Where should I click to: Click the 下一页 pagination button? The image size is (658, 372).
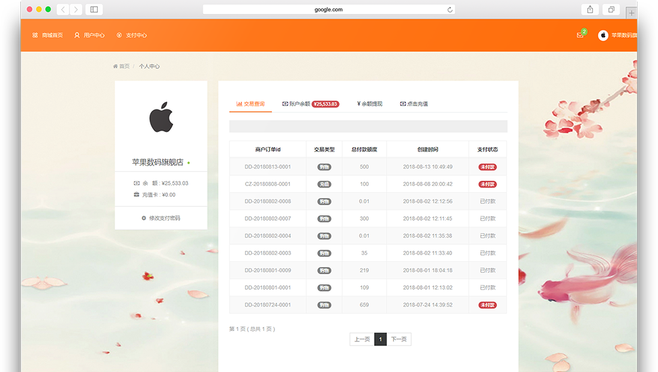399,340
